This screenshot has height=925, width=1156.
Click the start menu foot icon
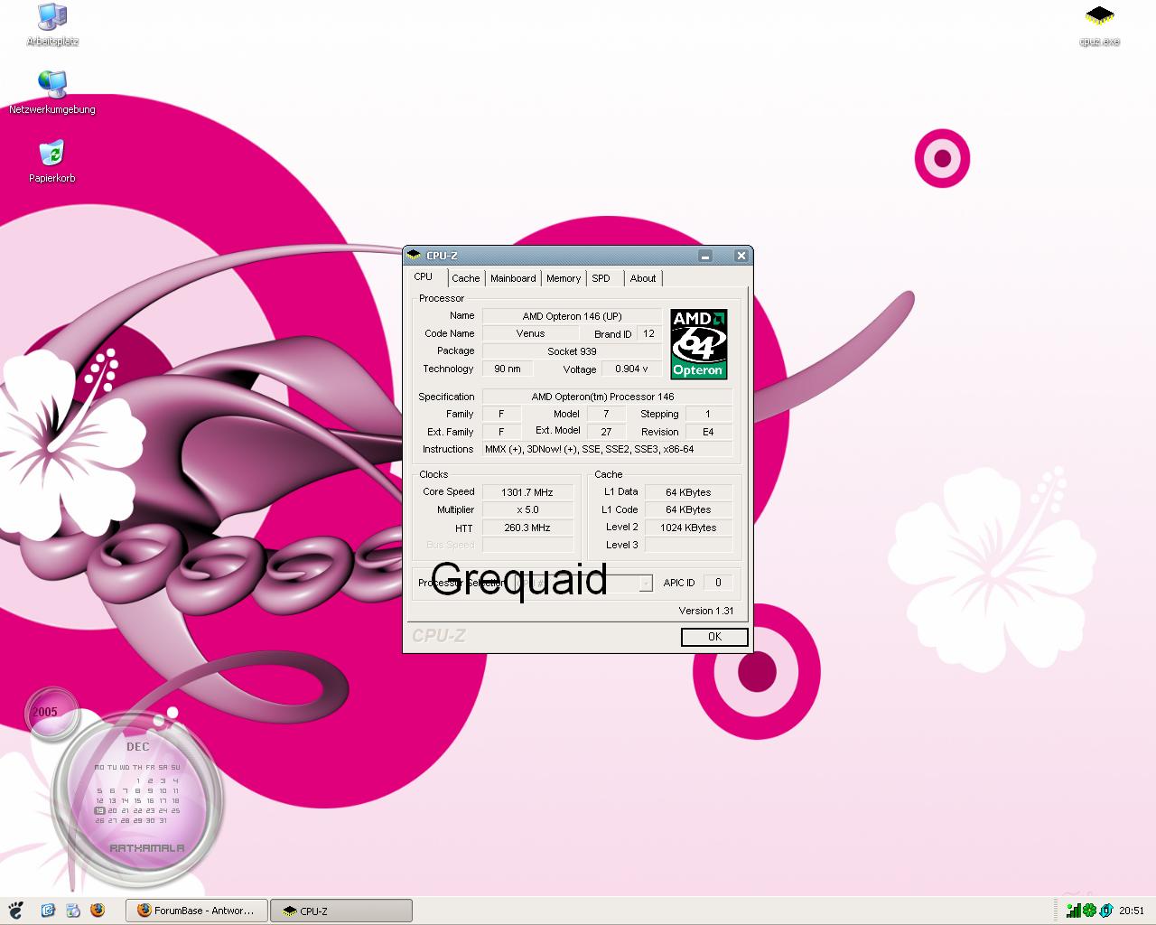click(14, 911)
